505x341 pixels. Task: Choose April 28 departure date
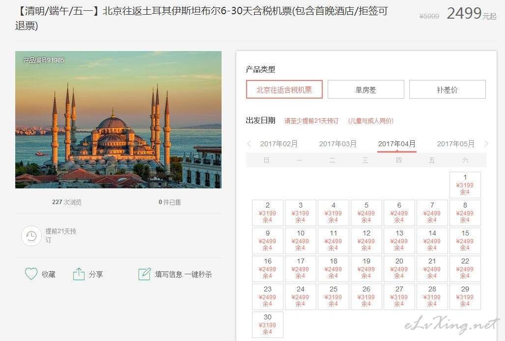tap(432, 297)
